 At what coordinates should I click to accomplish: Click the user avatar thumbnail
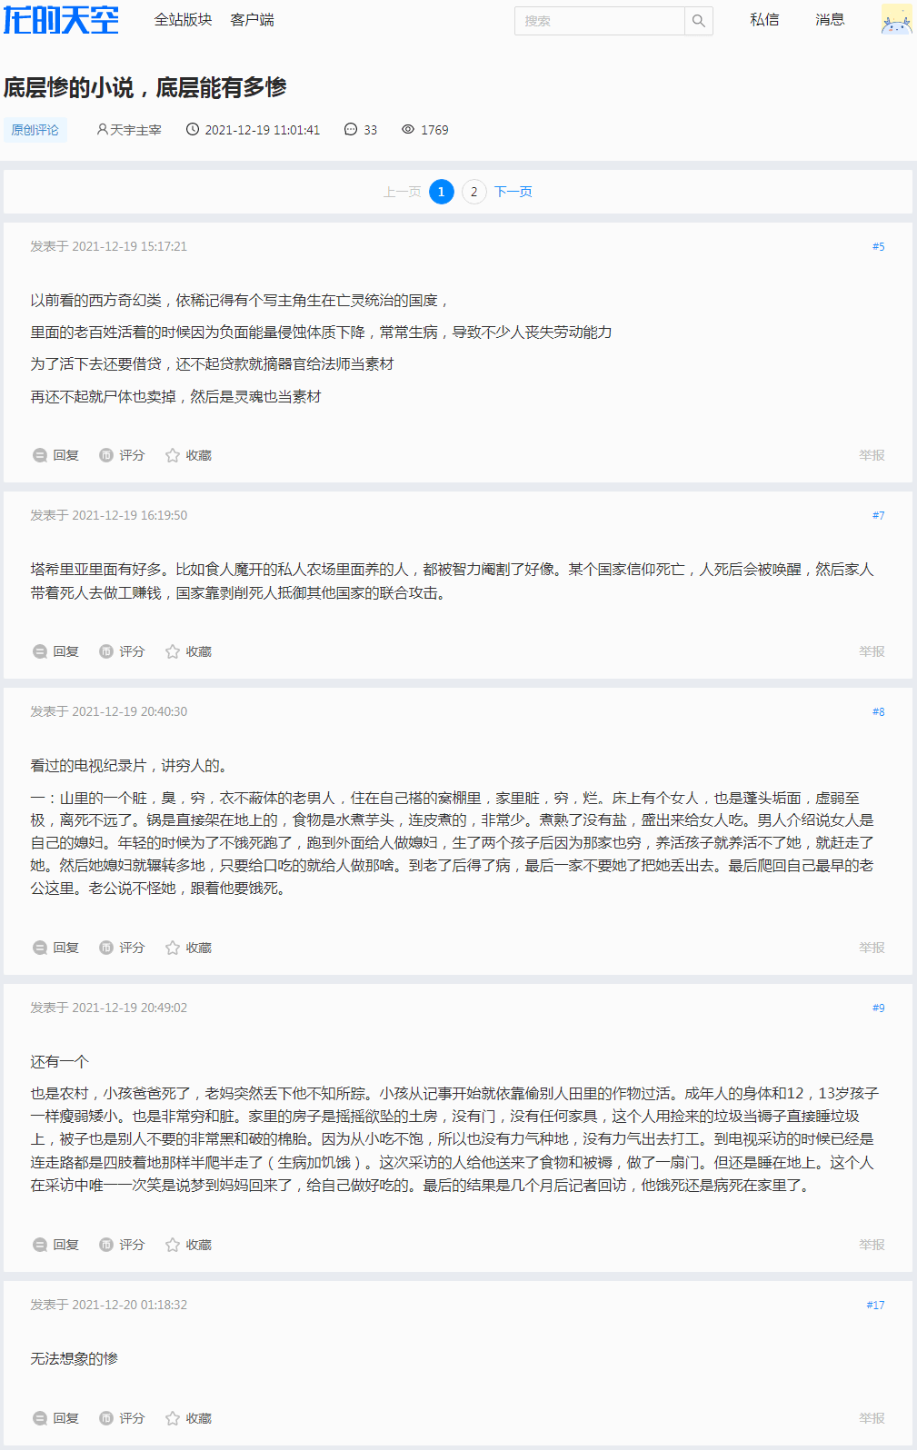click(x=896, y=20)
